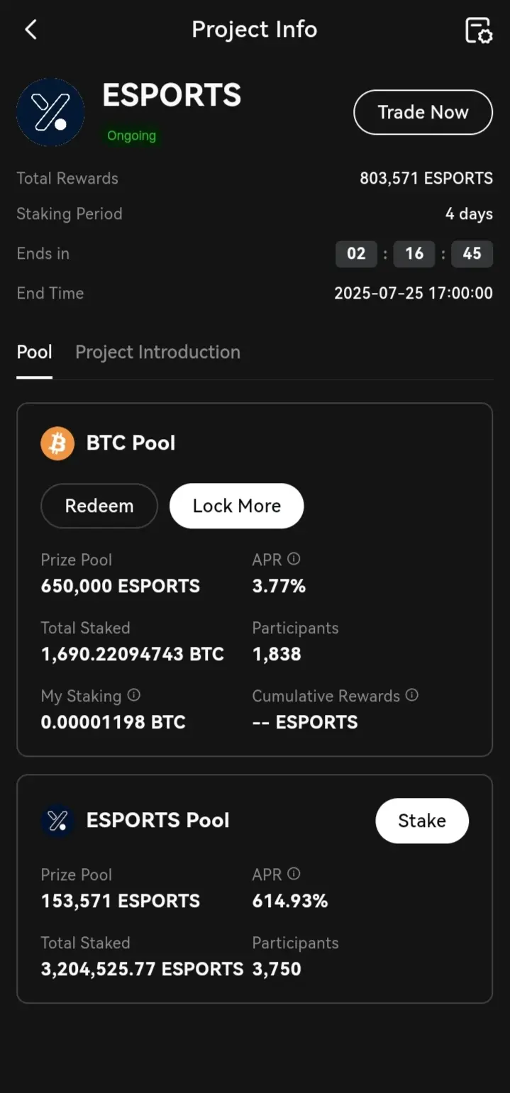Image resolution: width=510 pixels, height=1093 pixels.
Task: Tap the Bitcoin icon in BTC Pool
Action: (x=57, y=443)
